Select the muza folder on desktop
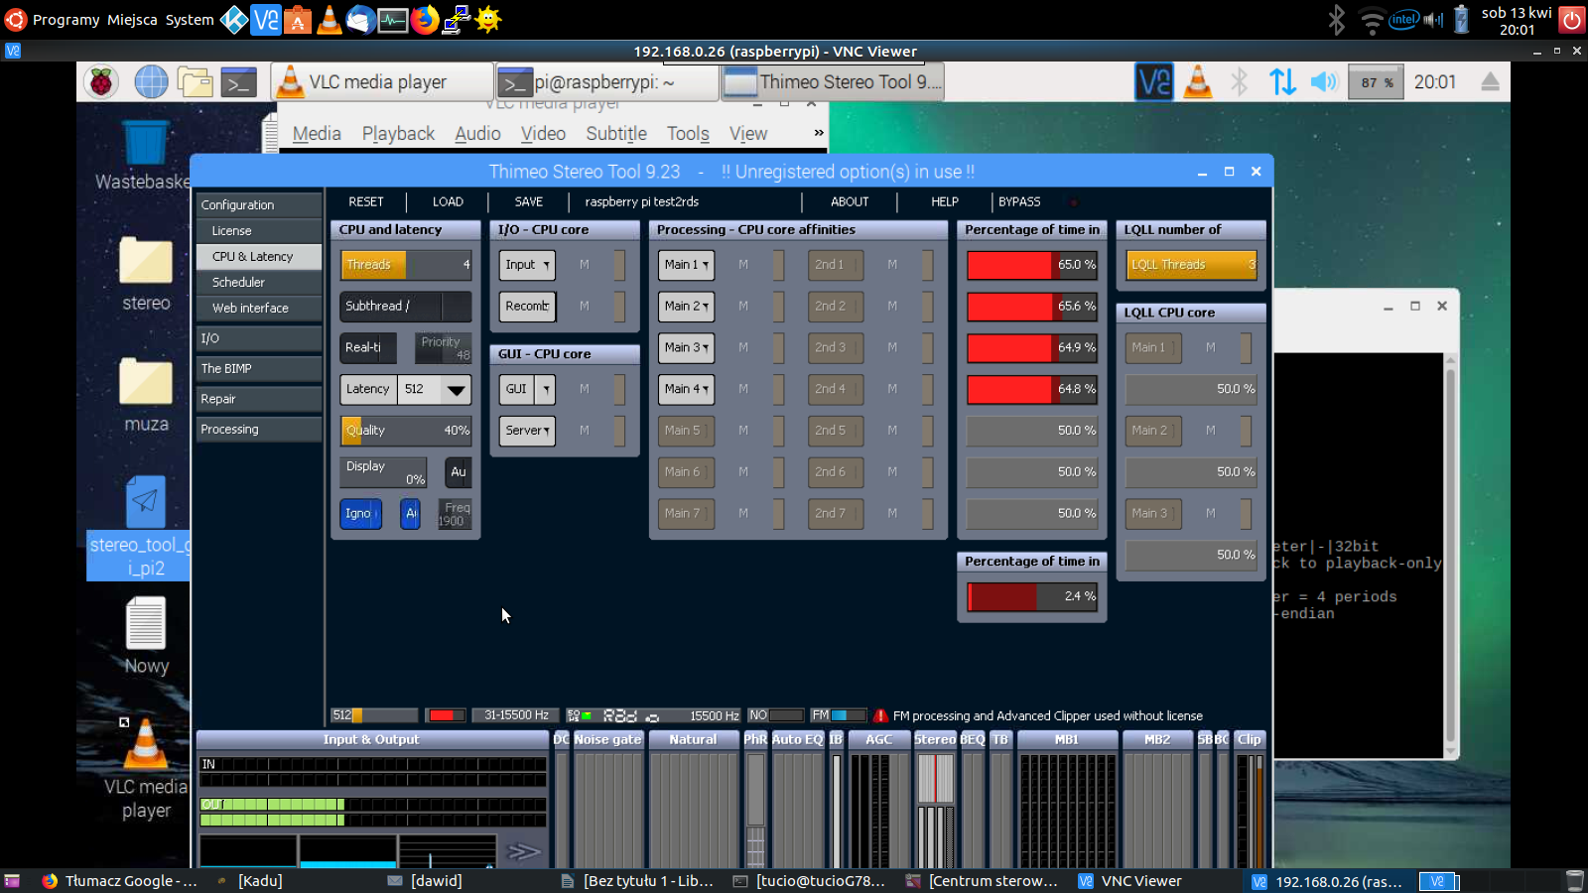 146,395
